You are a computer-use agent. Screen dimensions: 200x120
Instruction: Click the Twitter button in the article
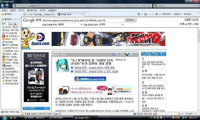[90, 79]
